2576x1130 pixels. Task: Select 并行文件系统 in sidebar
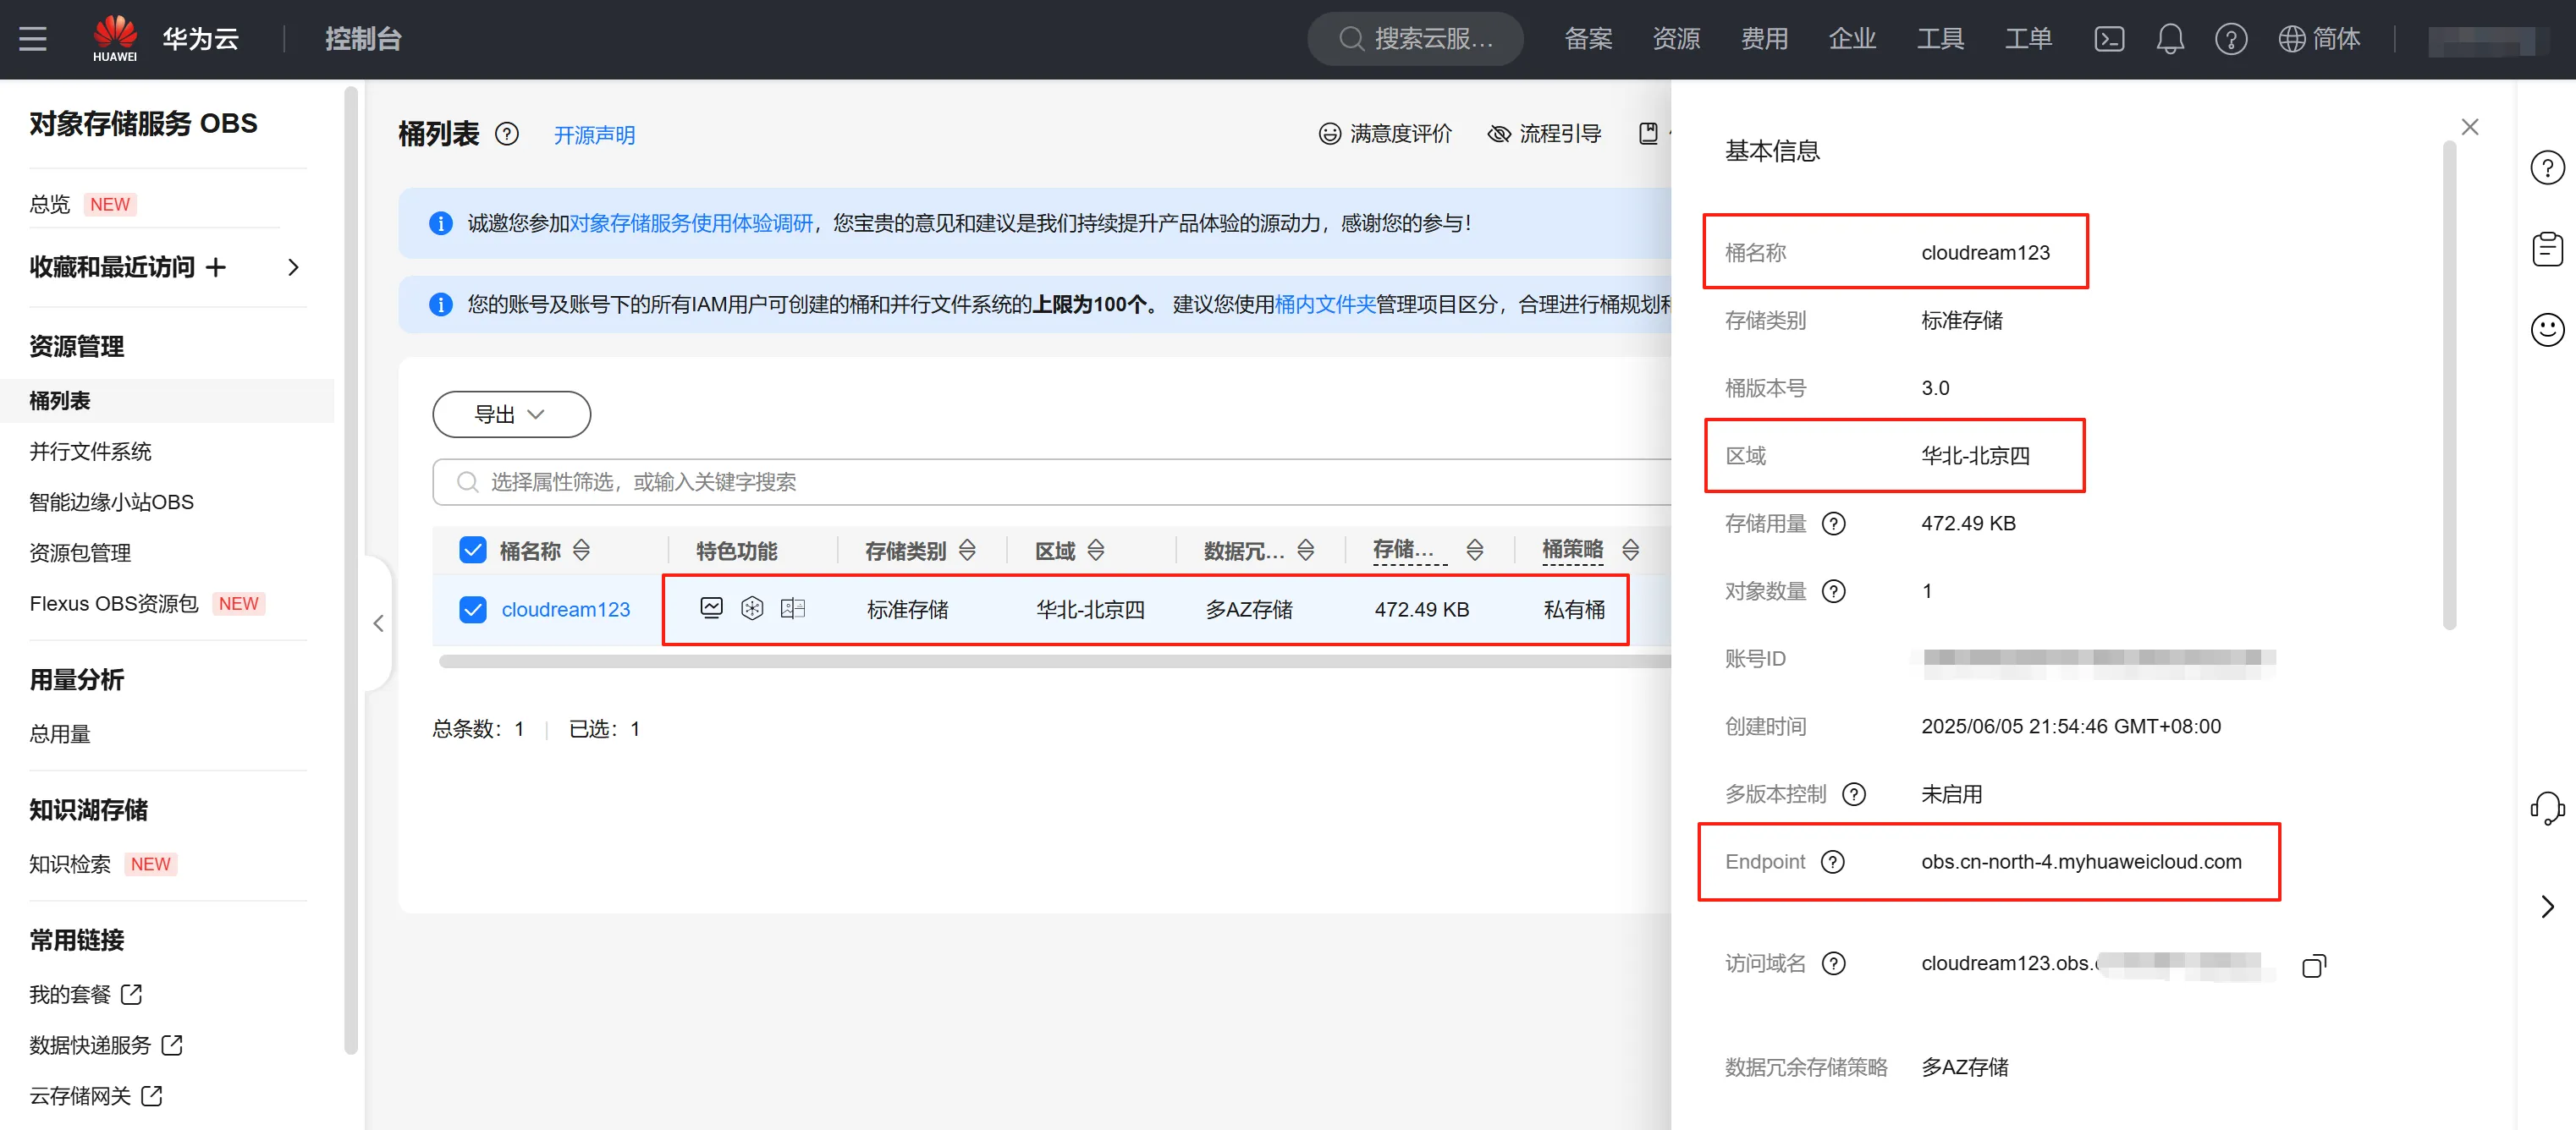tap(91, 452)
